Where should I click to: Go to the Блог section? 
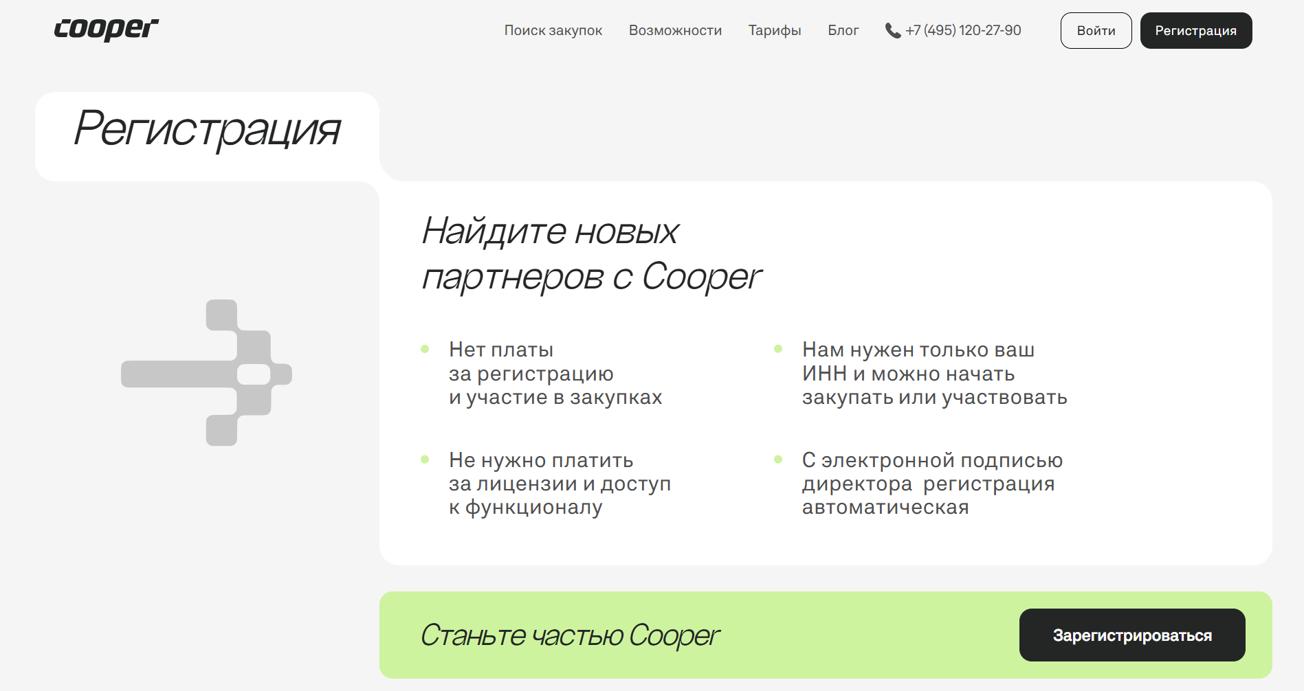click(x=843, y=30)
